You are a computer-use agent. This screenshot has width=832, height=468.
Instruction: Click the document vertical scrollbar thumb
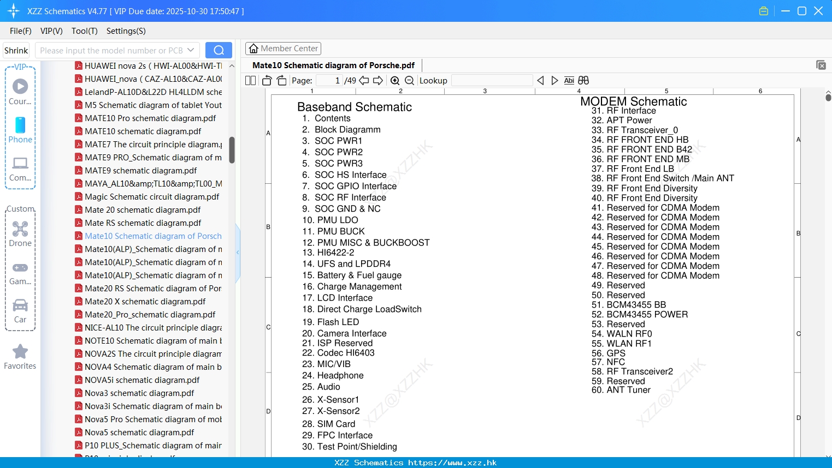pos(828,98)
